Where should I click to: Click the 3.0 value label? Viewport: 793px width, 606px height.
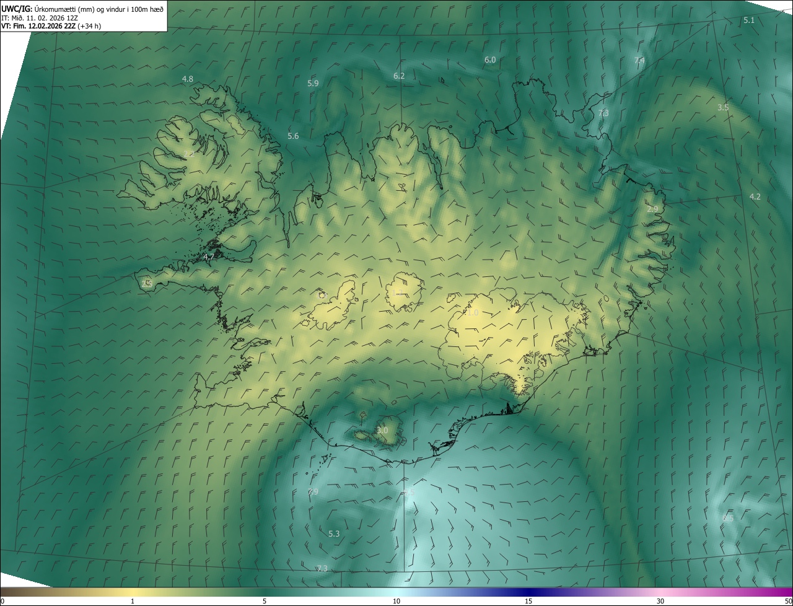(382, 430)
